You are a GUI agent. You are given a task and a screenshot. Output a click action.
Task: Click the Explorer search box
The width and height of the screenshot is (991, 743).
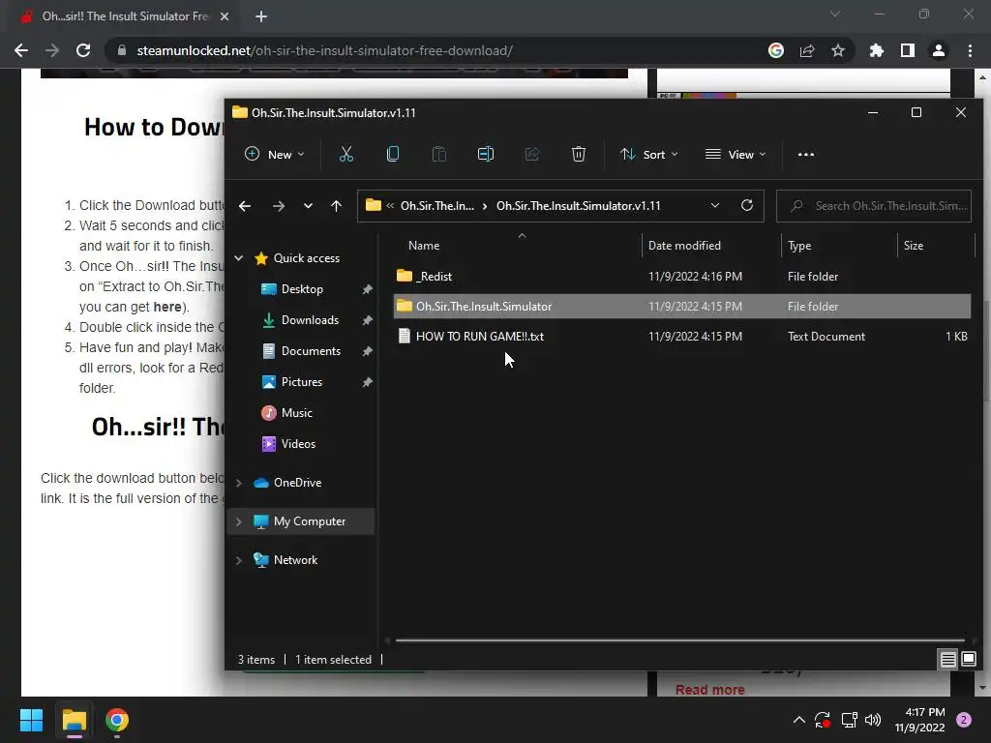click(874, 206)
